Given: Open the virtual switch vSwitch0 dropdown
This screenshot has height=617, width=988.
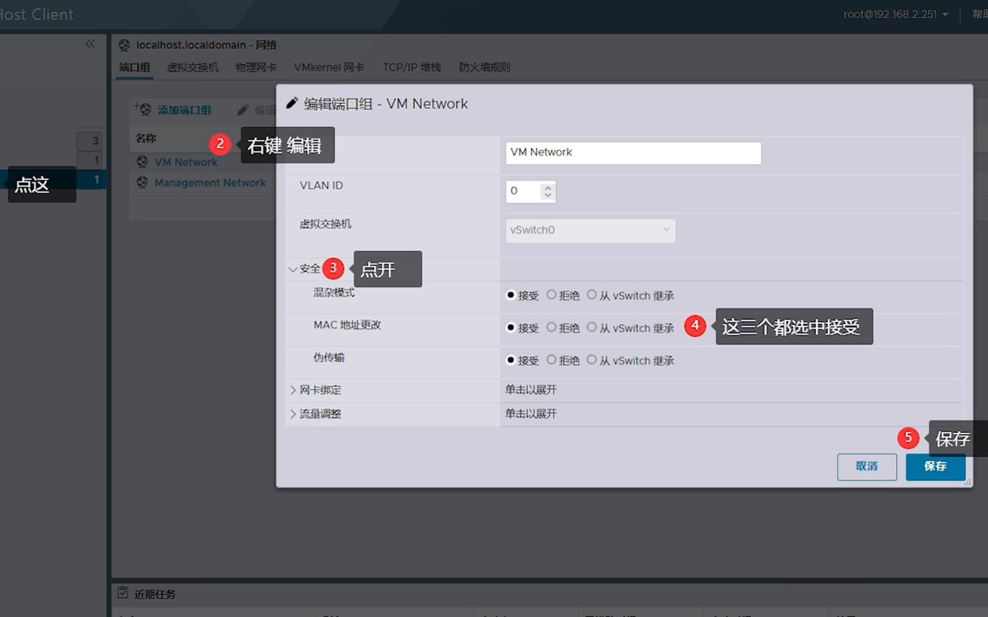Looking at the screenshot, I should tap(591, 230).
